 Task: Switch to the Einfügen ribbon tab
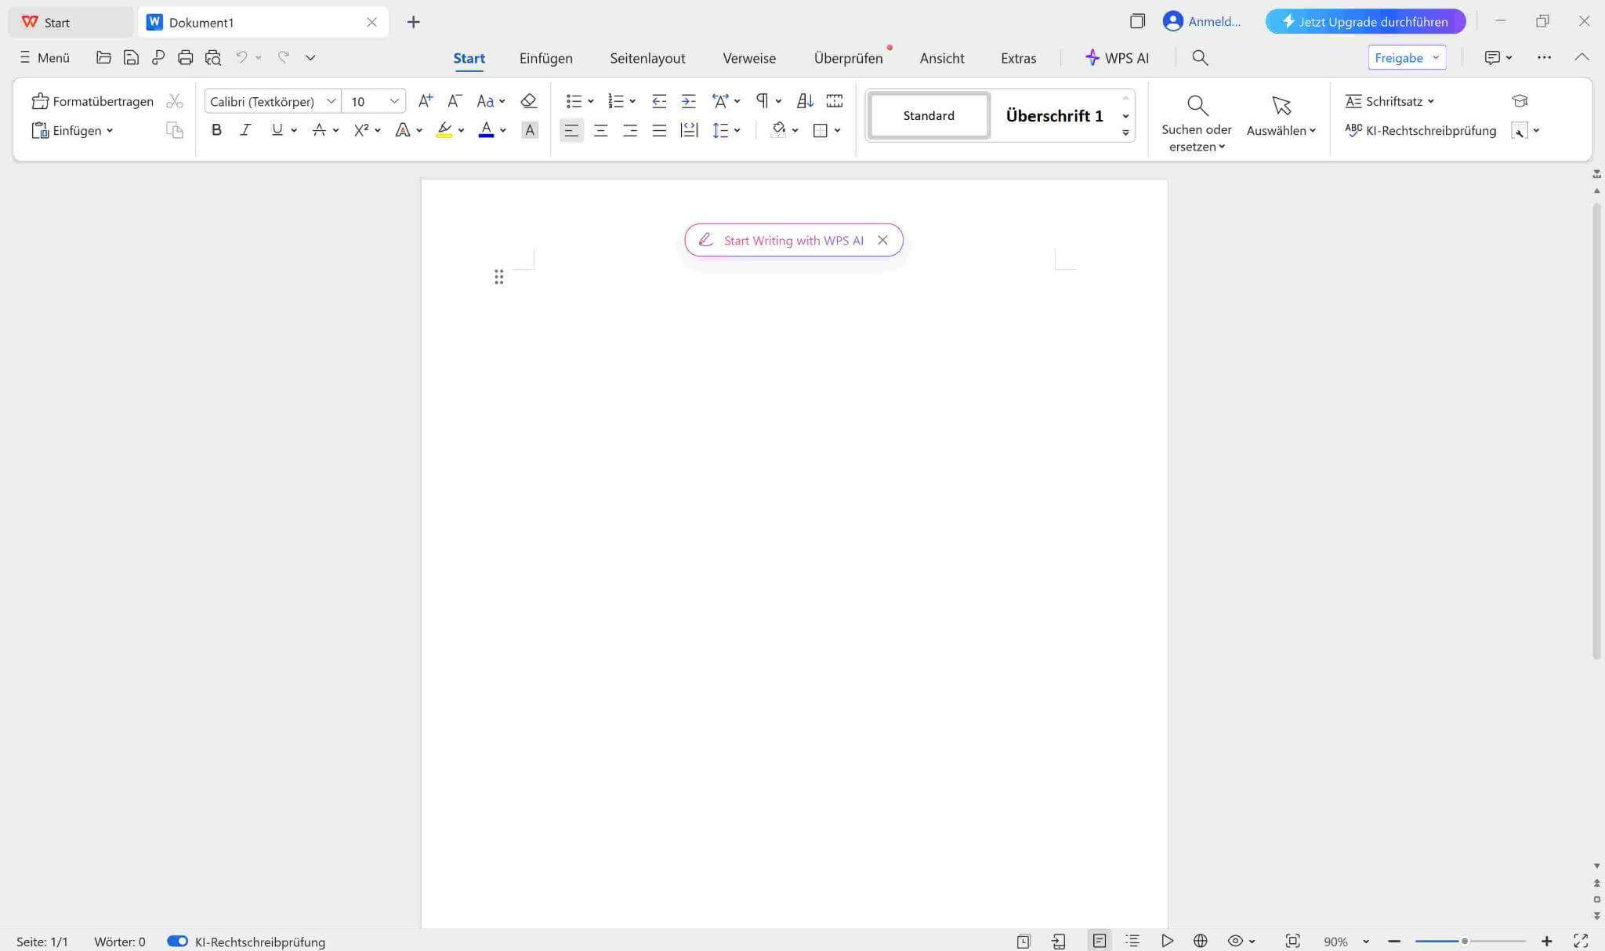click(x=545, y=57)
